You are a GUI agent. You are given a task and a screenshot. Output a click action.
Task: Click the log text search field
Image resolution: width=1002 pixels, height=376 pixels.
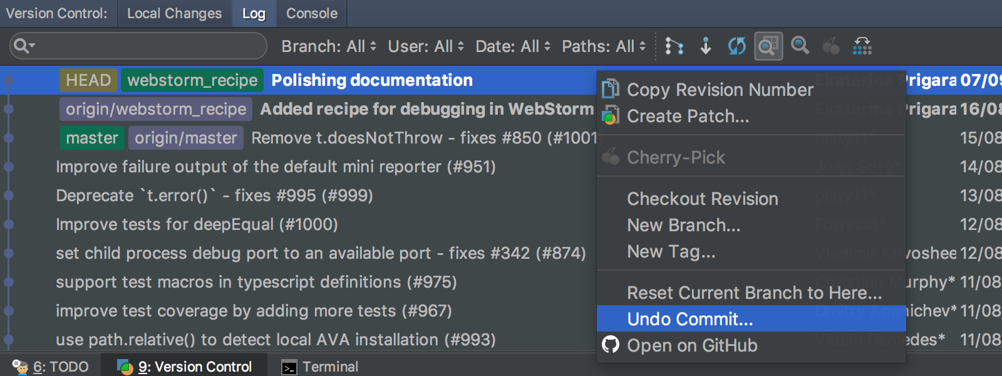pos(138,46)
